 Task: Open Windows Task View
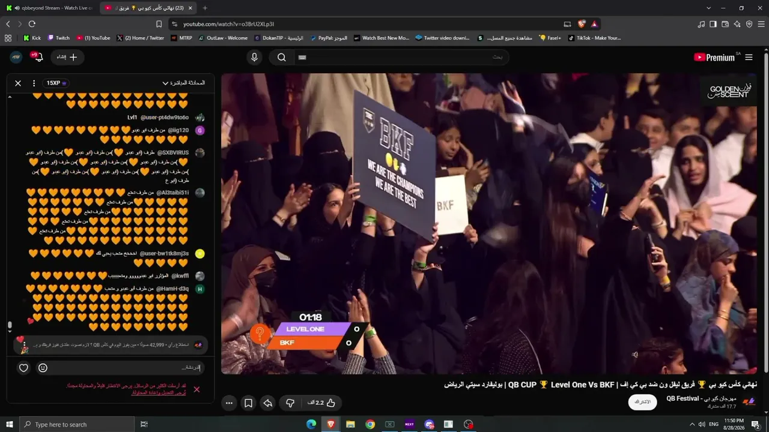click(144, 424)
